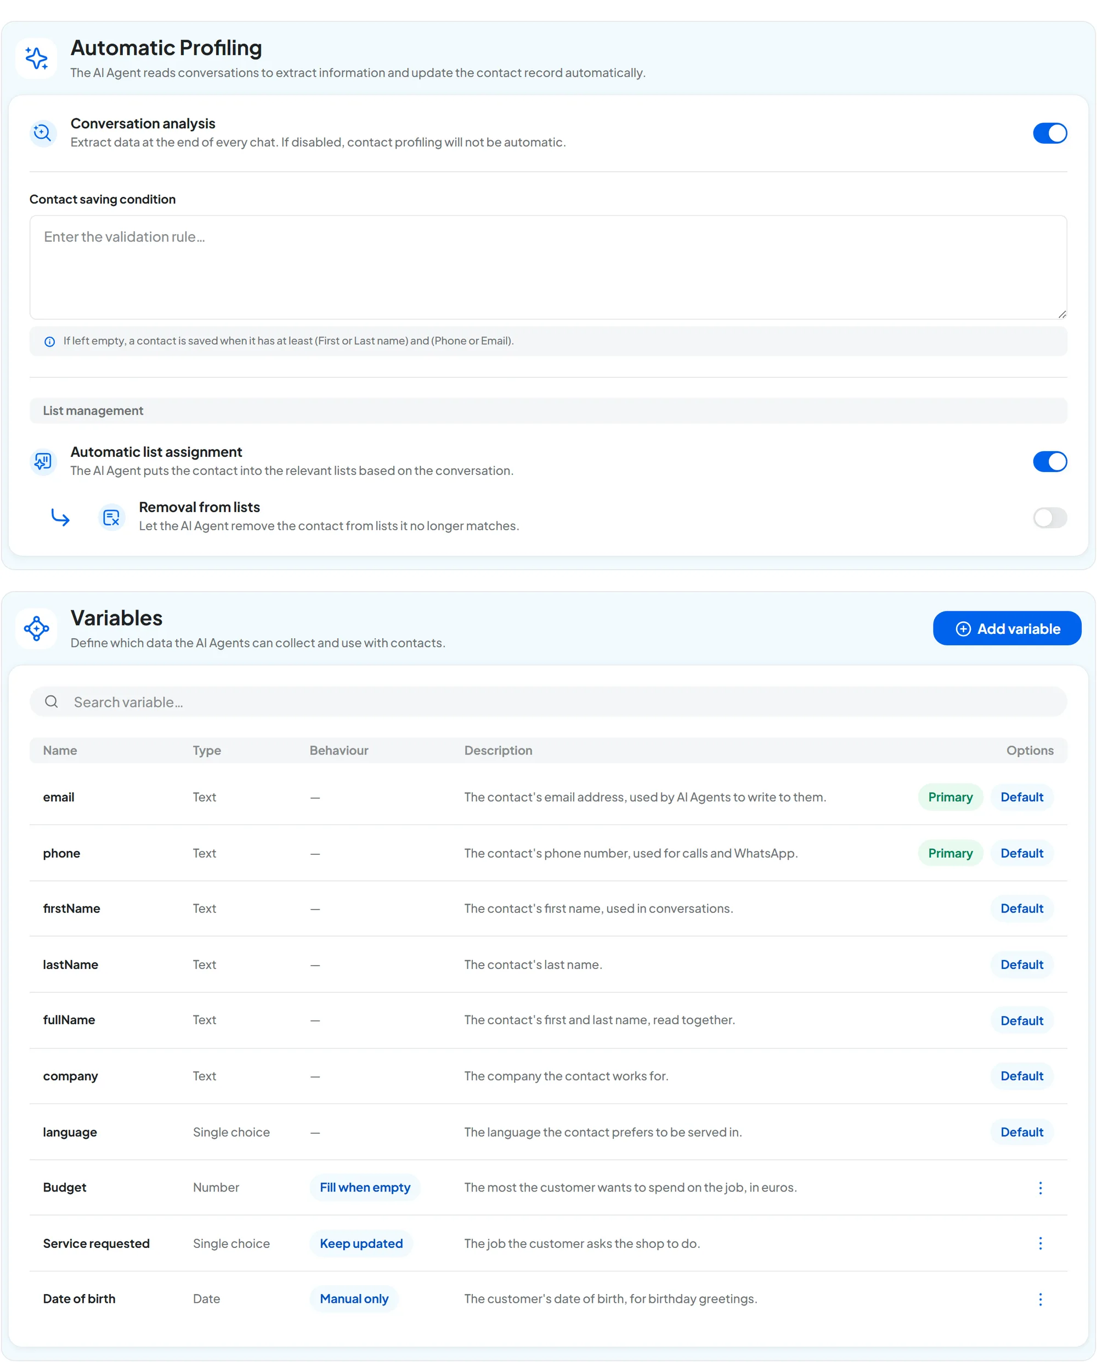
Task: Click the Default badge on email row
Action: pyautogui.click(x=1021, y=797)
